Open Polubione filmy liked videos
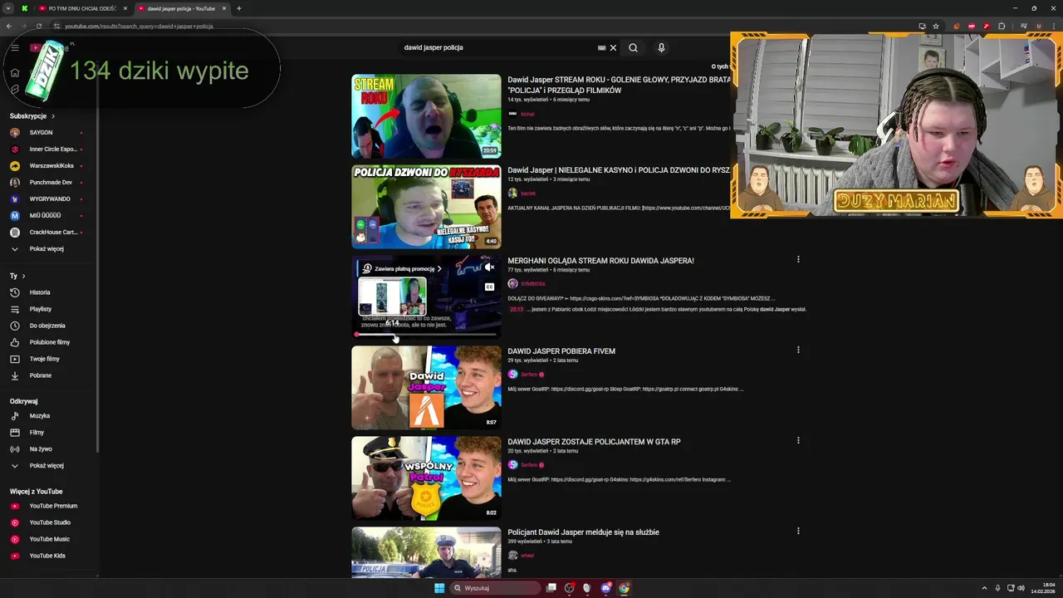 click(x=49, y=342)
